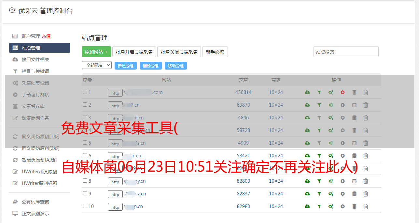
Task: Open keyword filter icon for row 1
Action: (x=319, y=92)
